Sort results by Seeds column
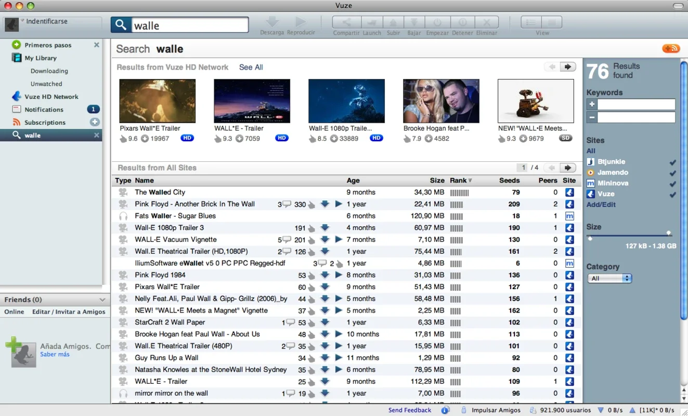Image resolution: width=688 pixels, height=416 pixels. (x=509, y=180)
